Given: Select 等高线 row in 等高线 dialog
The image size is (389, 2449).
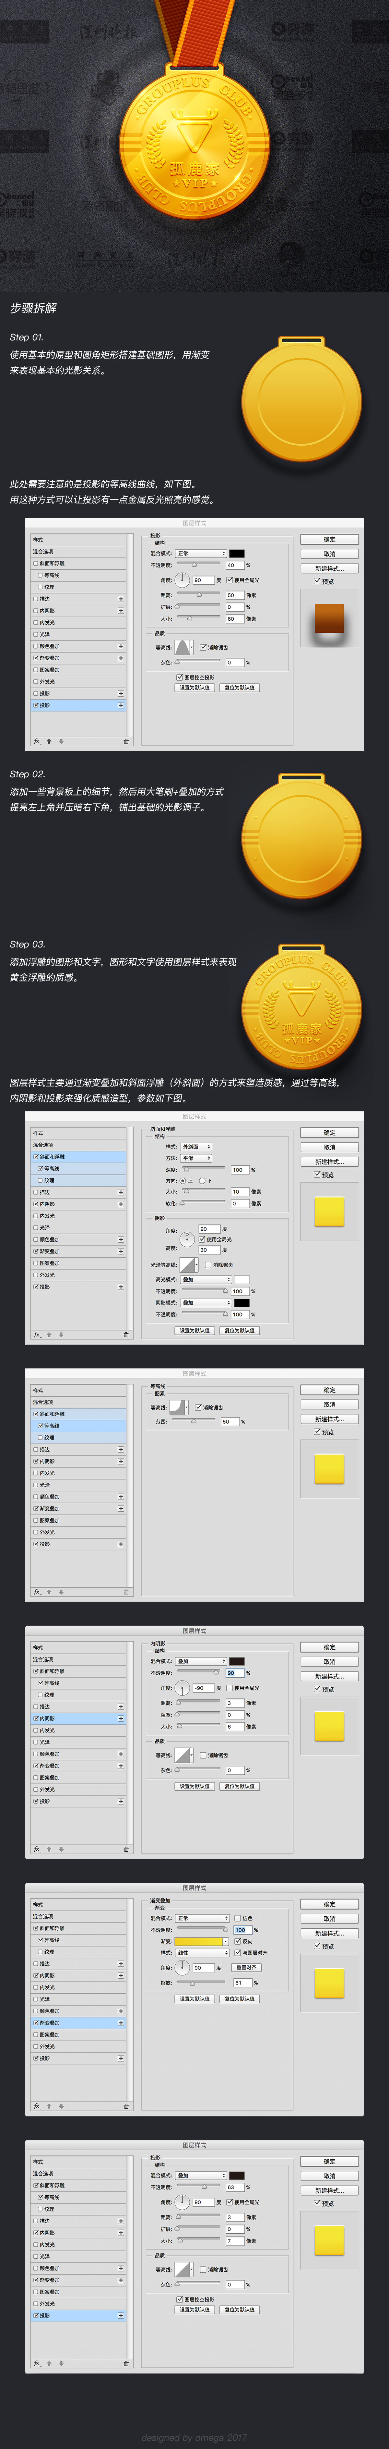Looking at the screenshot, I should [79, 1426].
